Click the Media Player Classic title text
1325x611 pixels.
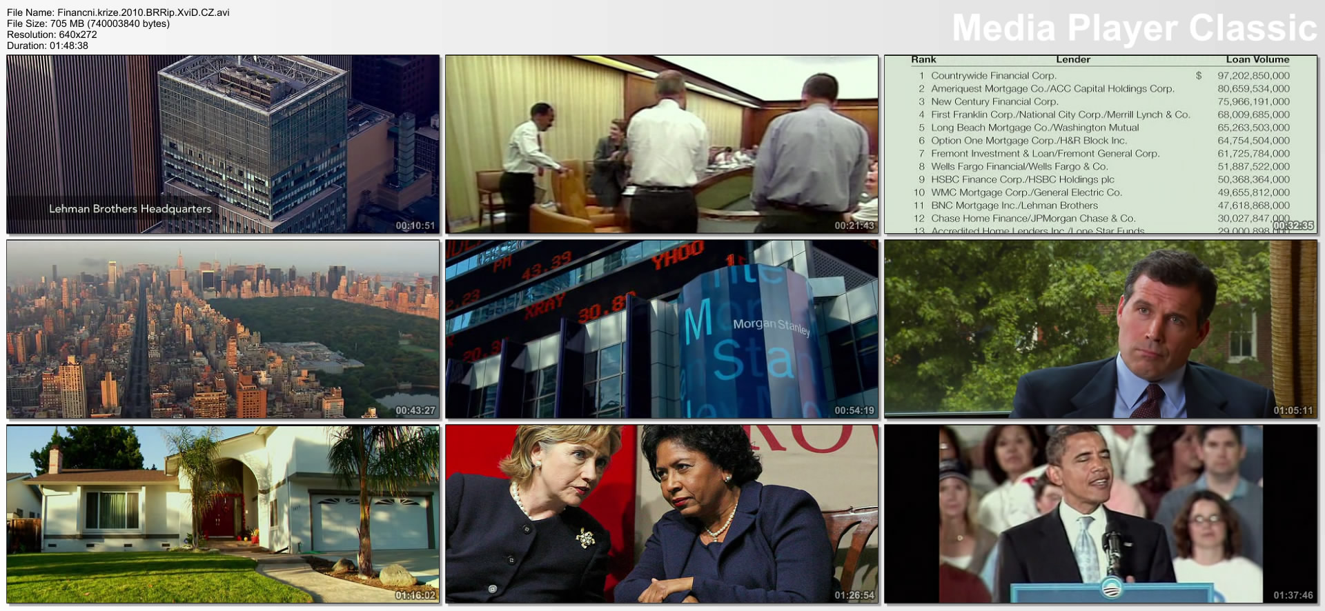[1134, 28]
